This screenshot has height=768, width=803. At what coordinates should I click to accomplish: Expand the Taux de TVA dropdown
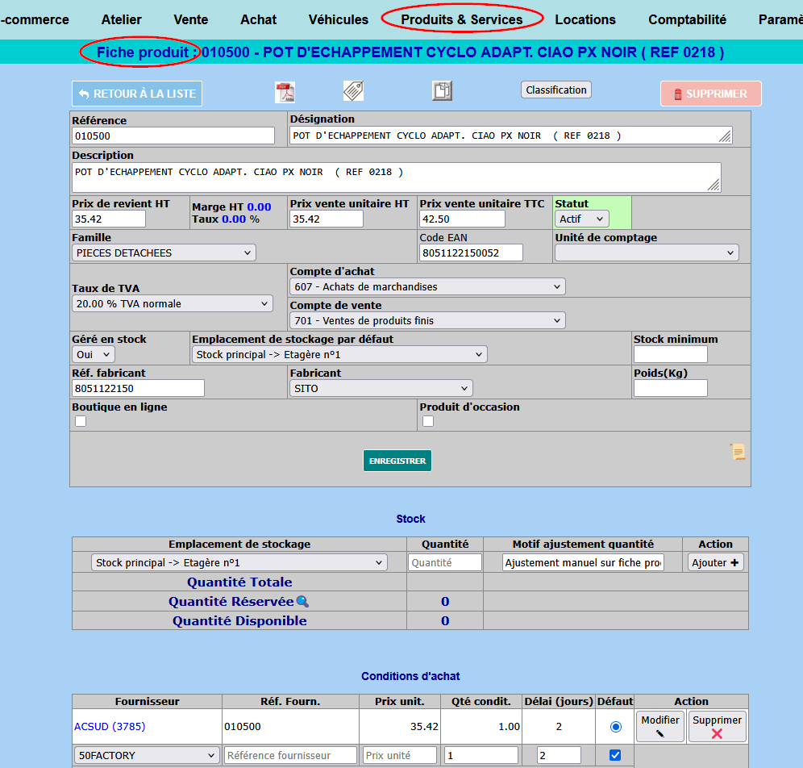click(x=173, y=304)
